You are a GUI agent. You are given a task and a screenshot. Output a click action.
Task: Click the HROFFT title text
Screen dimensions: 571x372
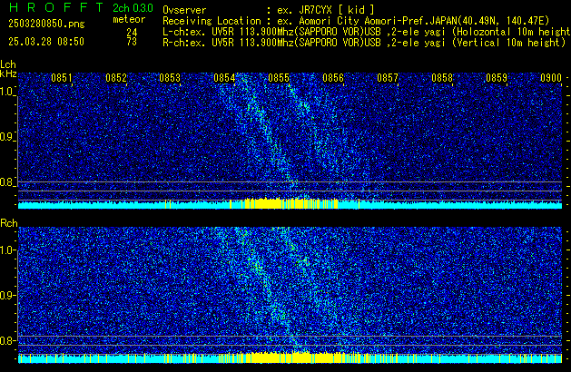56,7
